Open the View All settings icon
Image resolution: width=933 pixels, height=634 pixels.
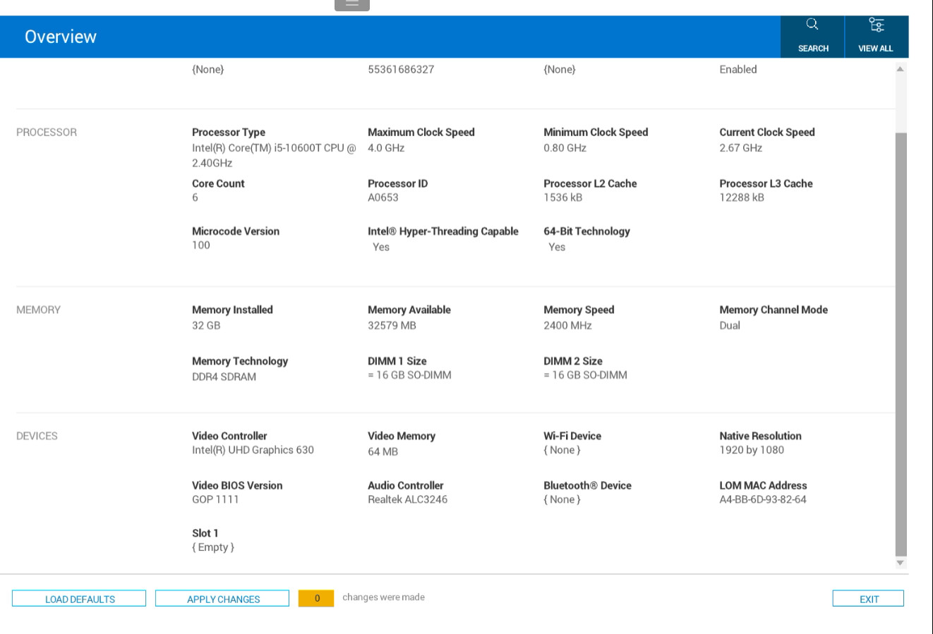[x=876, y=36]
